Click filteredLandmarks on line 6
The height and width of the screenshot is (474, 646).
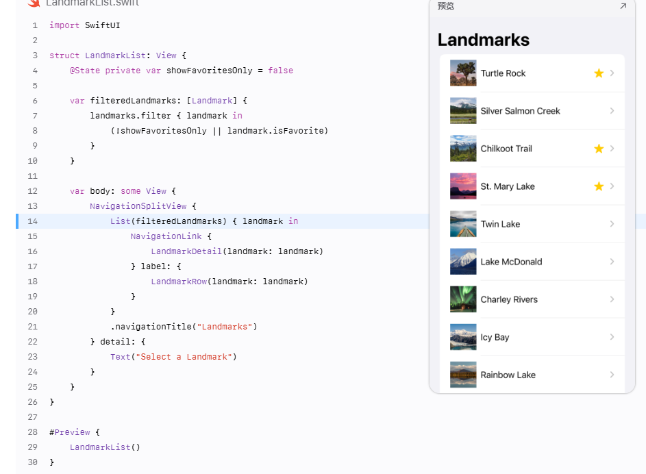pos(133,101)
